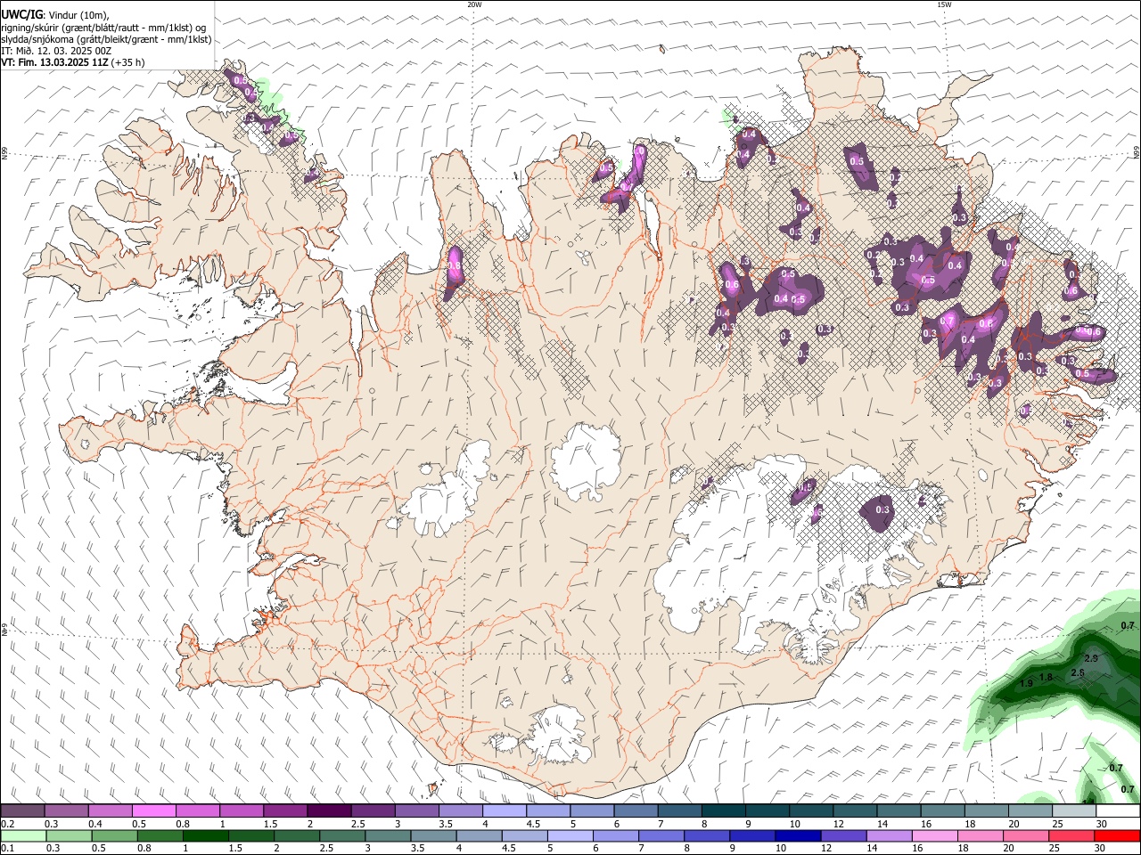Image resolution: width=1141 pixels, height=855 pixels.
Task: Click the lower scale swatch starting at 14
Action: coord(889,835)
